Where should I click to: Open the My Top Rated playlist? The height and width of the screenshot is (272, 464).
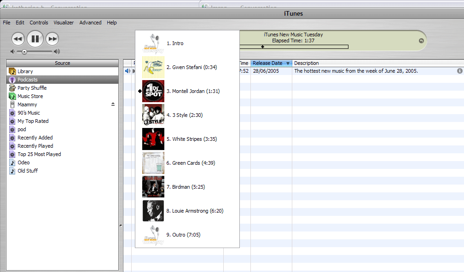pos(63,121)
